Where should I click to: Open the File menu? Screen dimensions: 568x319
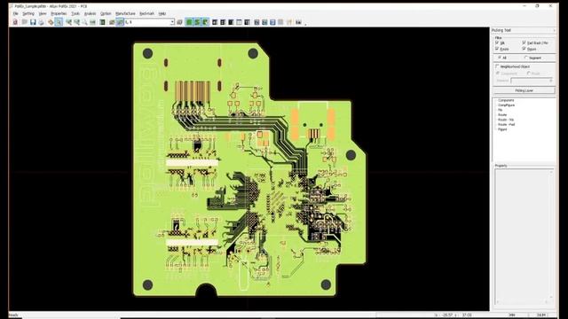16,13
